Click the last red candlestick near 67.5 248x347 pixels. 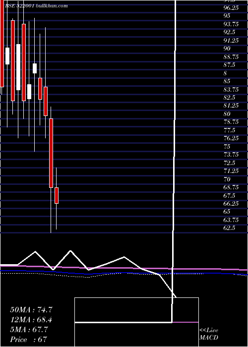(57, 195)
